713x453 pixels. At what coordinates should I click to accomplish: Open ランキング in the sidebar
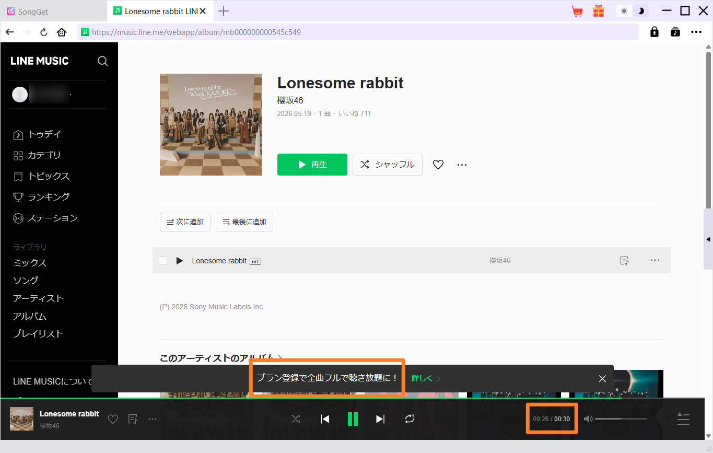41,197
